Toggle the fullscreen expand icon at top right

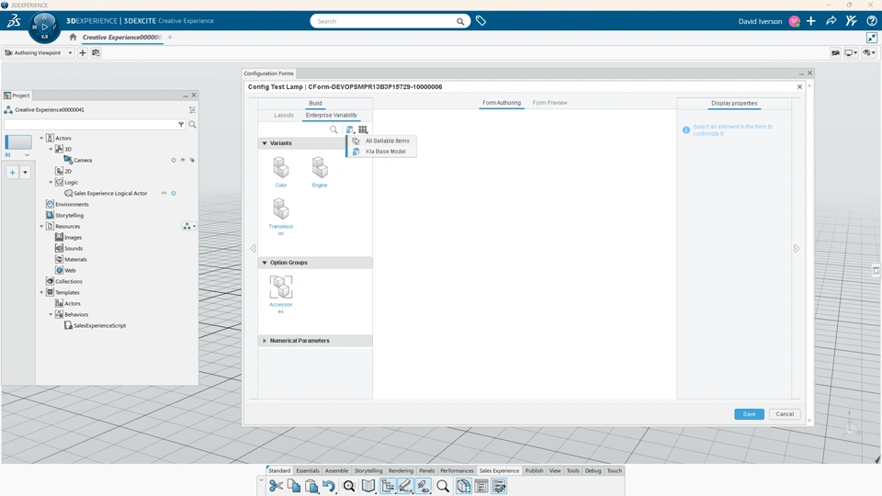coord(872,38)
